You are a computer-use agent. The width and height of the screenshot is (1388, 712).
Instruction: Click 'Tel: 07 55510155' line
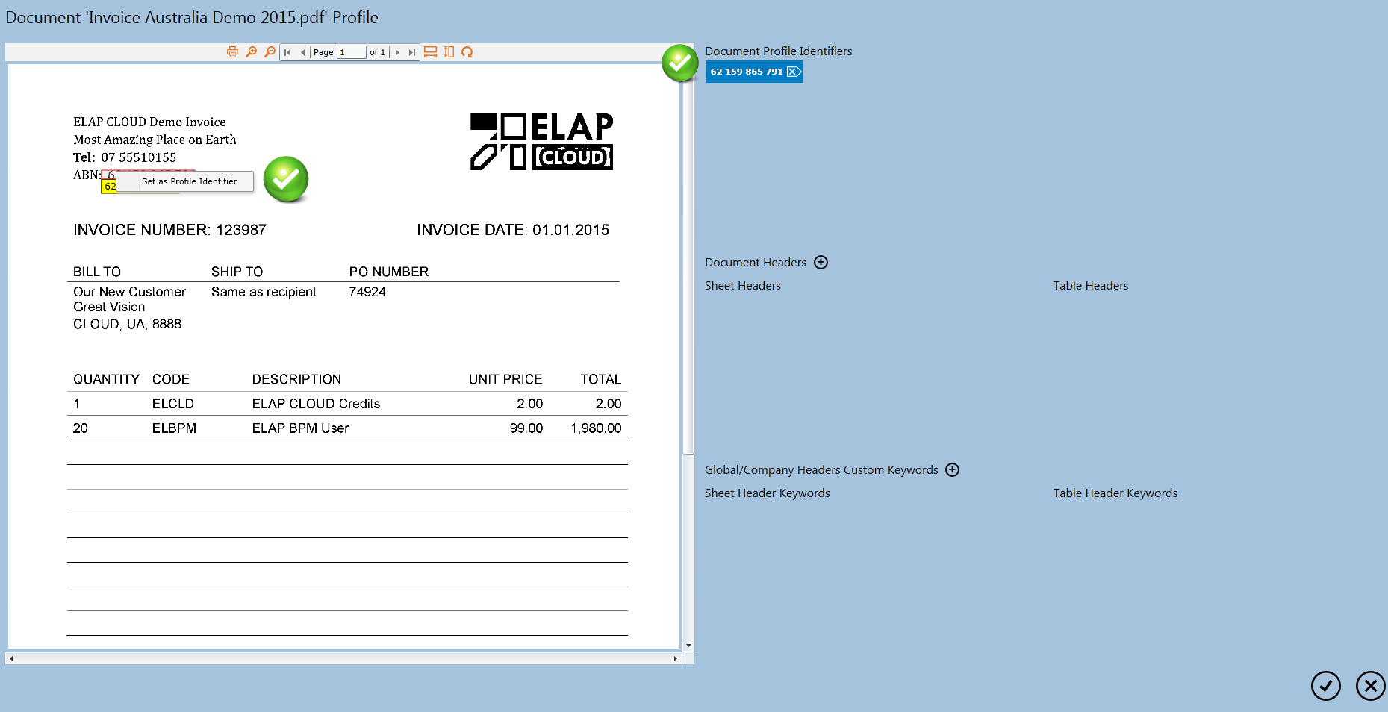click(125, 157)
